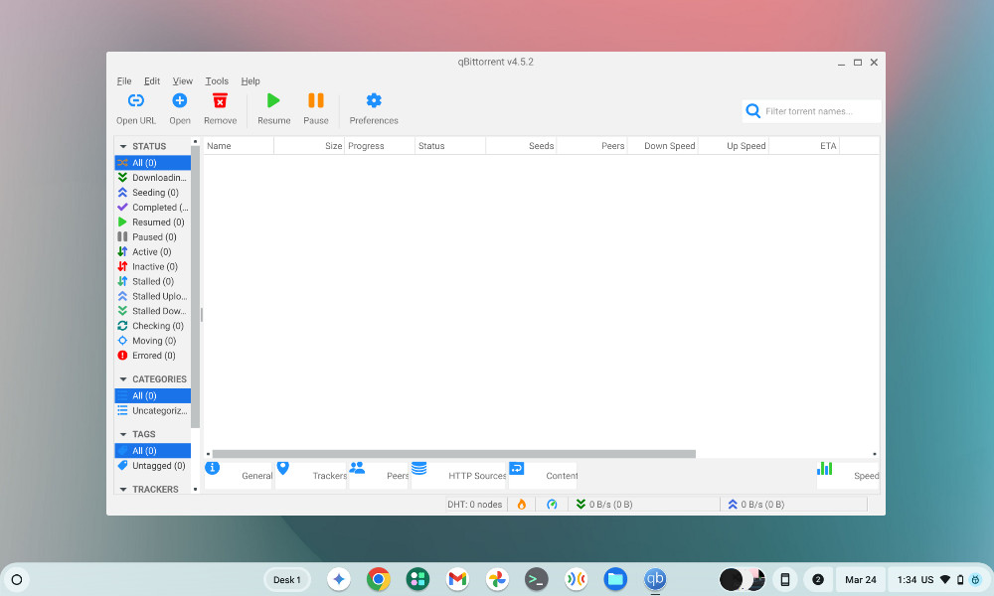Open the Help menu

point(250,81)
